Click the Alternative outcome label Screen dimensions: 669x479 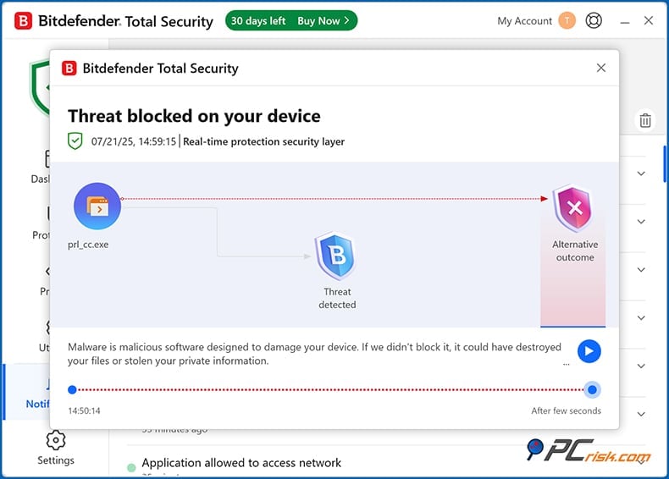575,251
